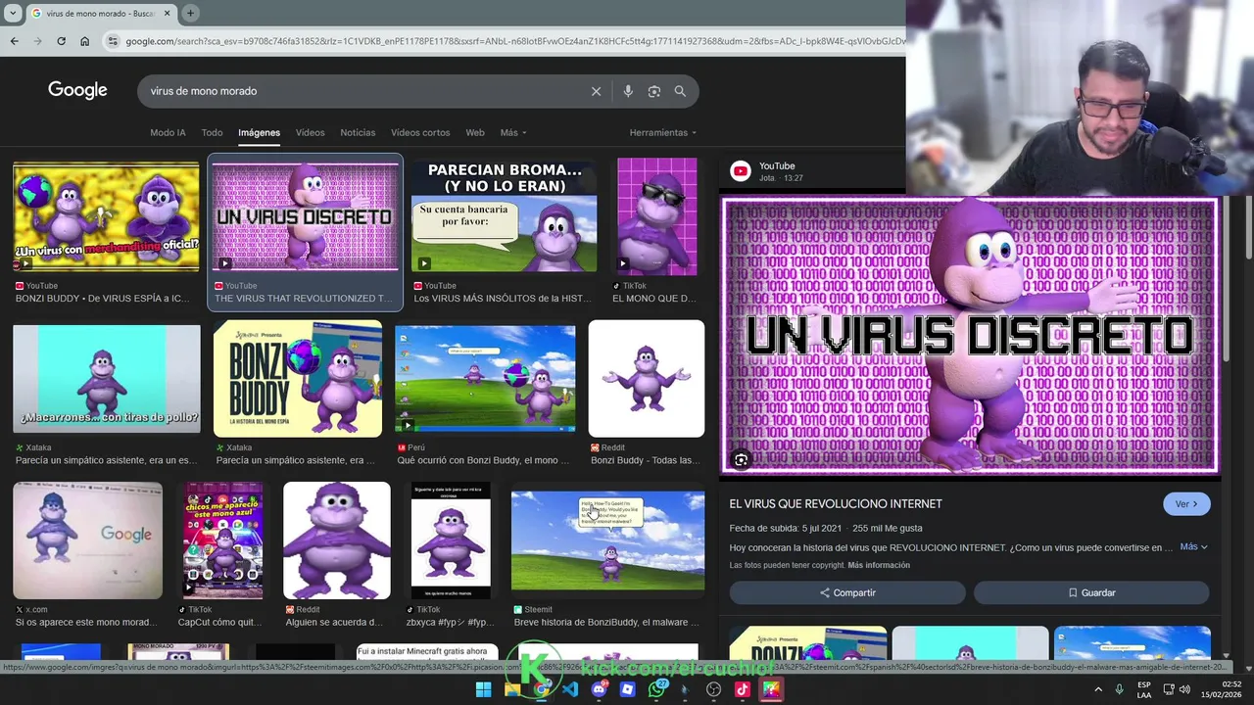Switch to Todo results tab
Image resolution: width=1254 pixels, height=705 pixels.
click(x=212, y=132)
